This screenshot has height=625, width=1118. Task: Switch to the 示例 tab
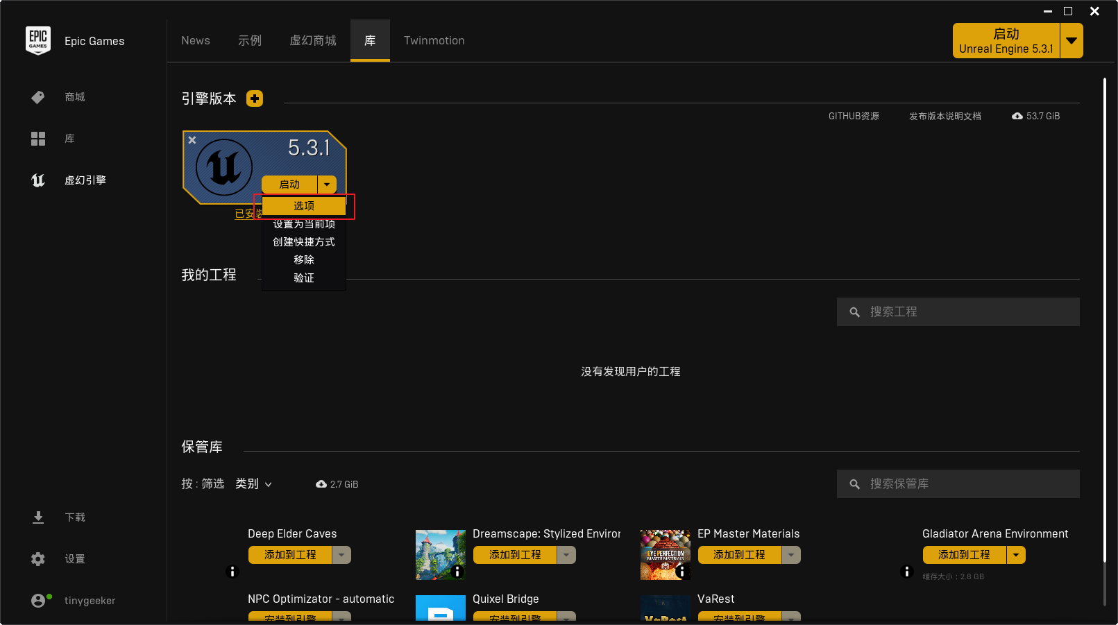pos(250,41)
